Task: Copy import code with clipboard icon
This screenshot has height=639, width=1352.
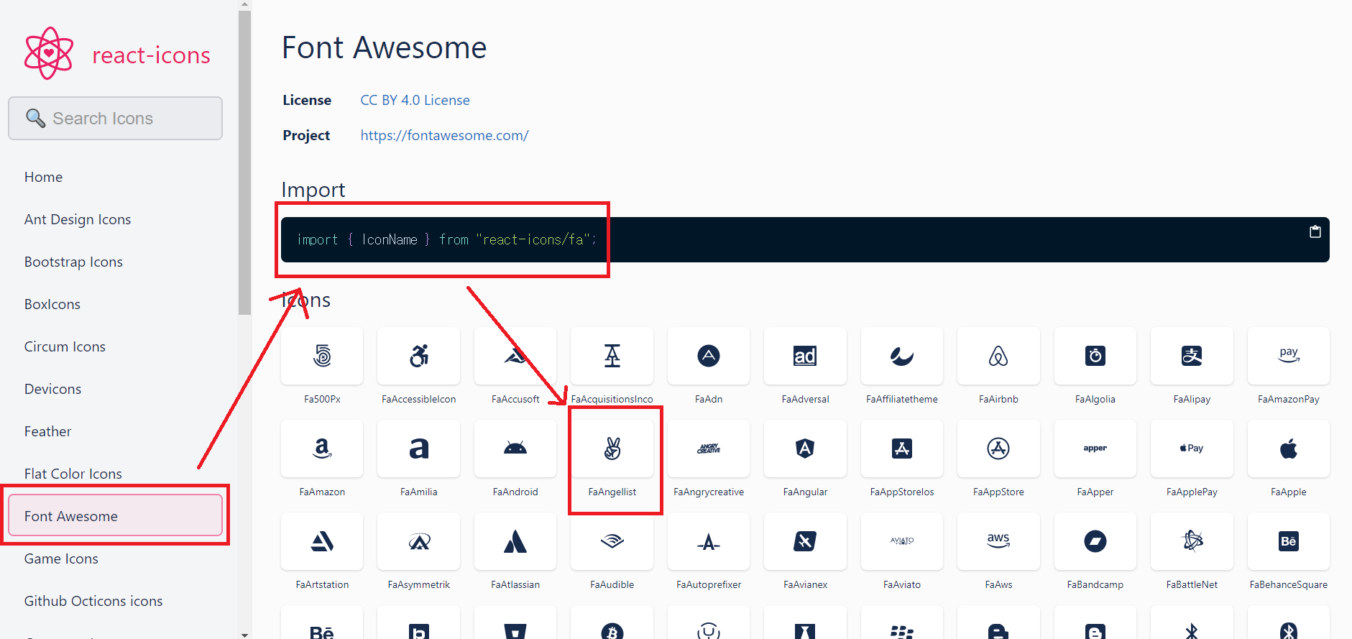Action: (x=1315, y=231)
